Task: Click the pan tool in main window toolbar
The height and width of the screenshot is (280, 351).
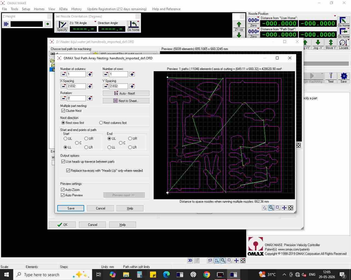Action: click(236, 261)
